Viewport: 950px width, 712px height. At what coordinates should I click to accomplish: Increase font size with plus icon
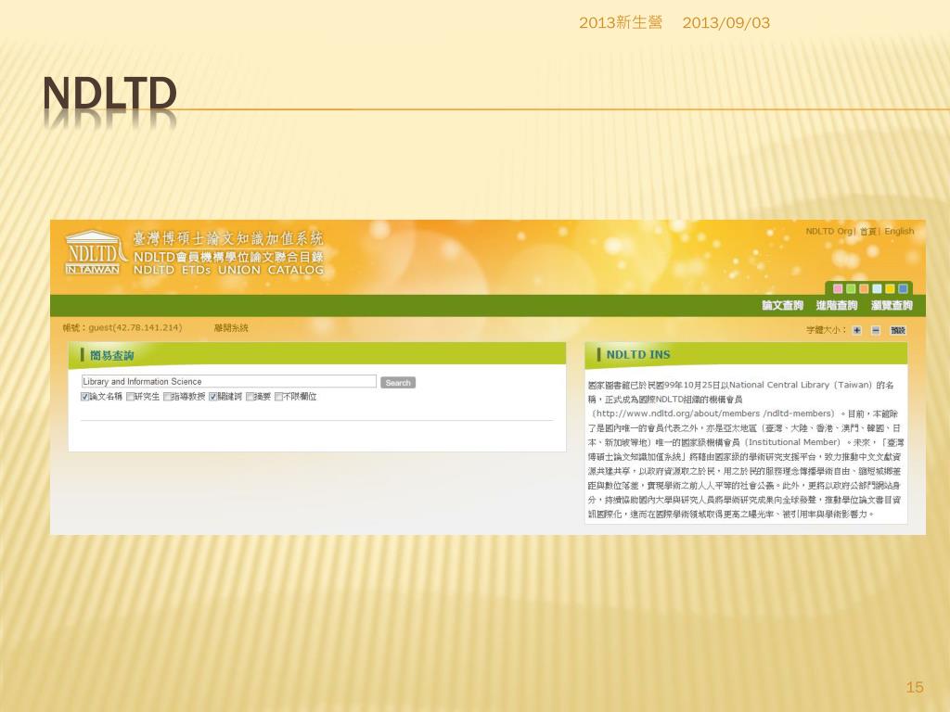coord(856,330)
